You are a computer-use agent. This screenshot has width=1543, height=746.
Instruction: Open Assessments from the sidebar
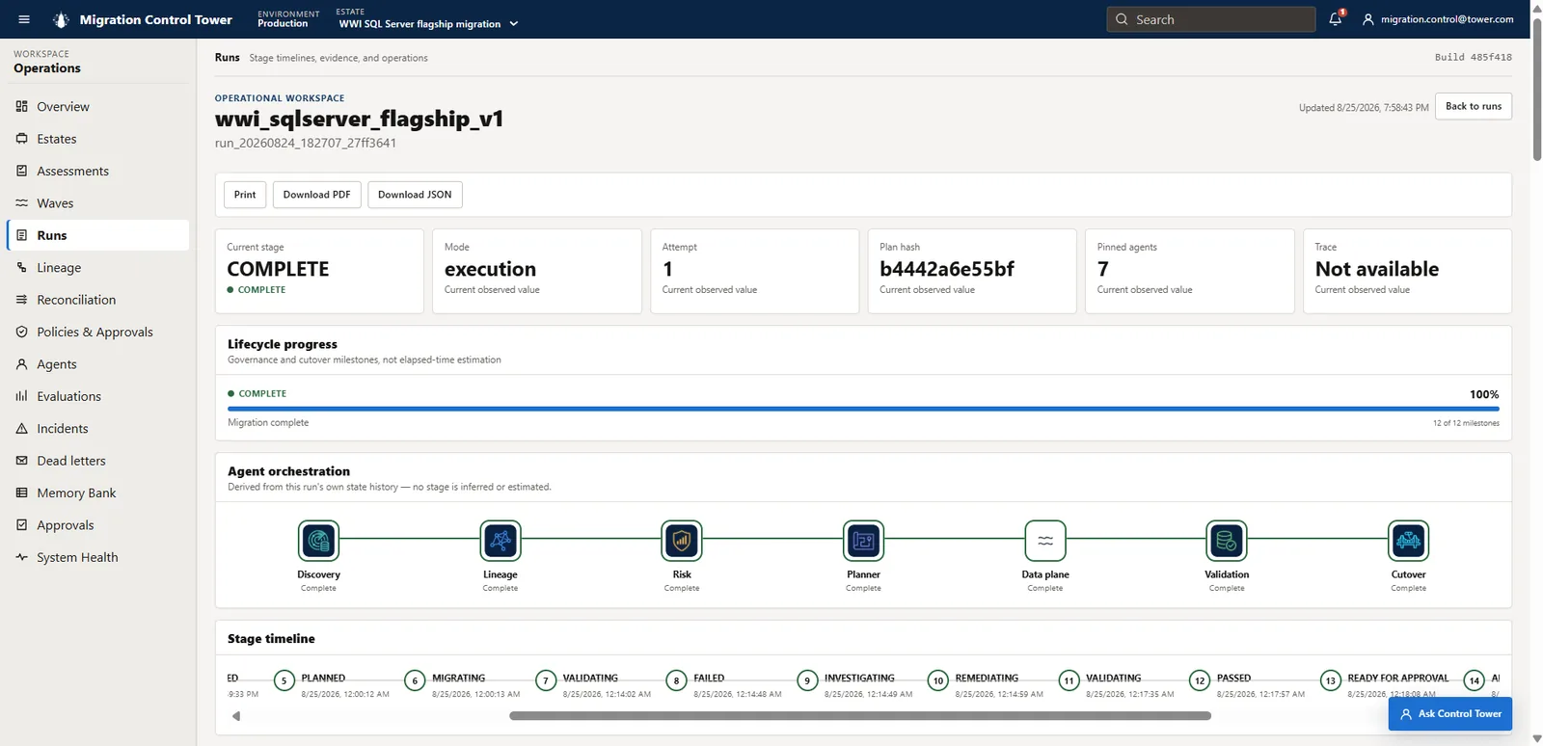(x=96, y=171)
